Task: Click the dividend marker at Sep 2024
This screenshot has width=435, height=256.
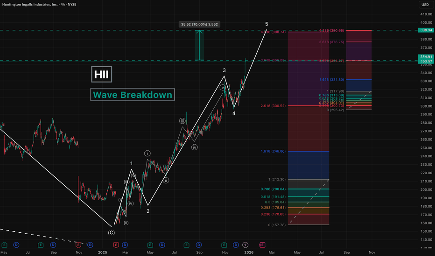Action: coord(53,245)
